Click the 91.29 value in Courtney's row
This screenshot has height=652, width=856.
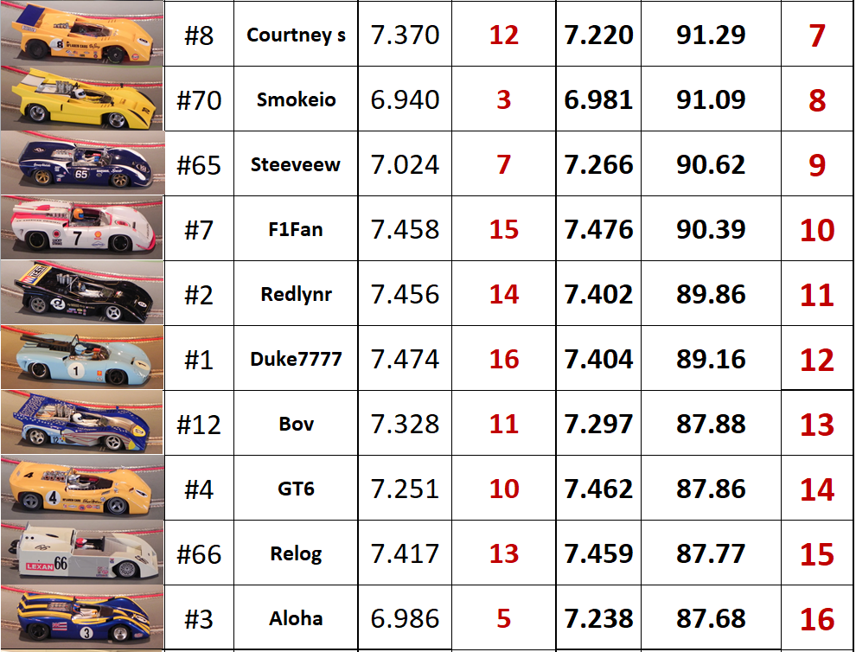pyautogui.click(x=711, y=35)
